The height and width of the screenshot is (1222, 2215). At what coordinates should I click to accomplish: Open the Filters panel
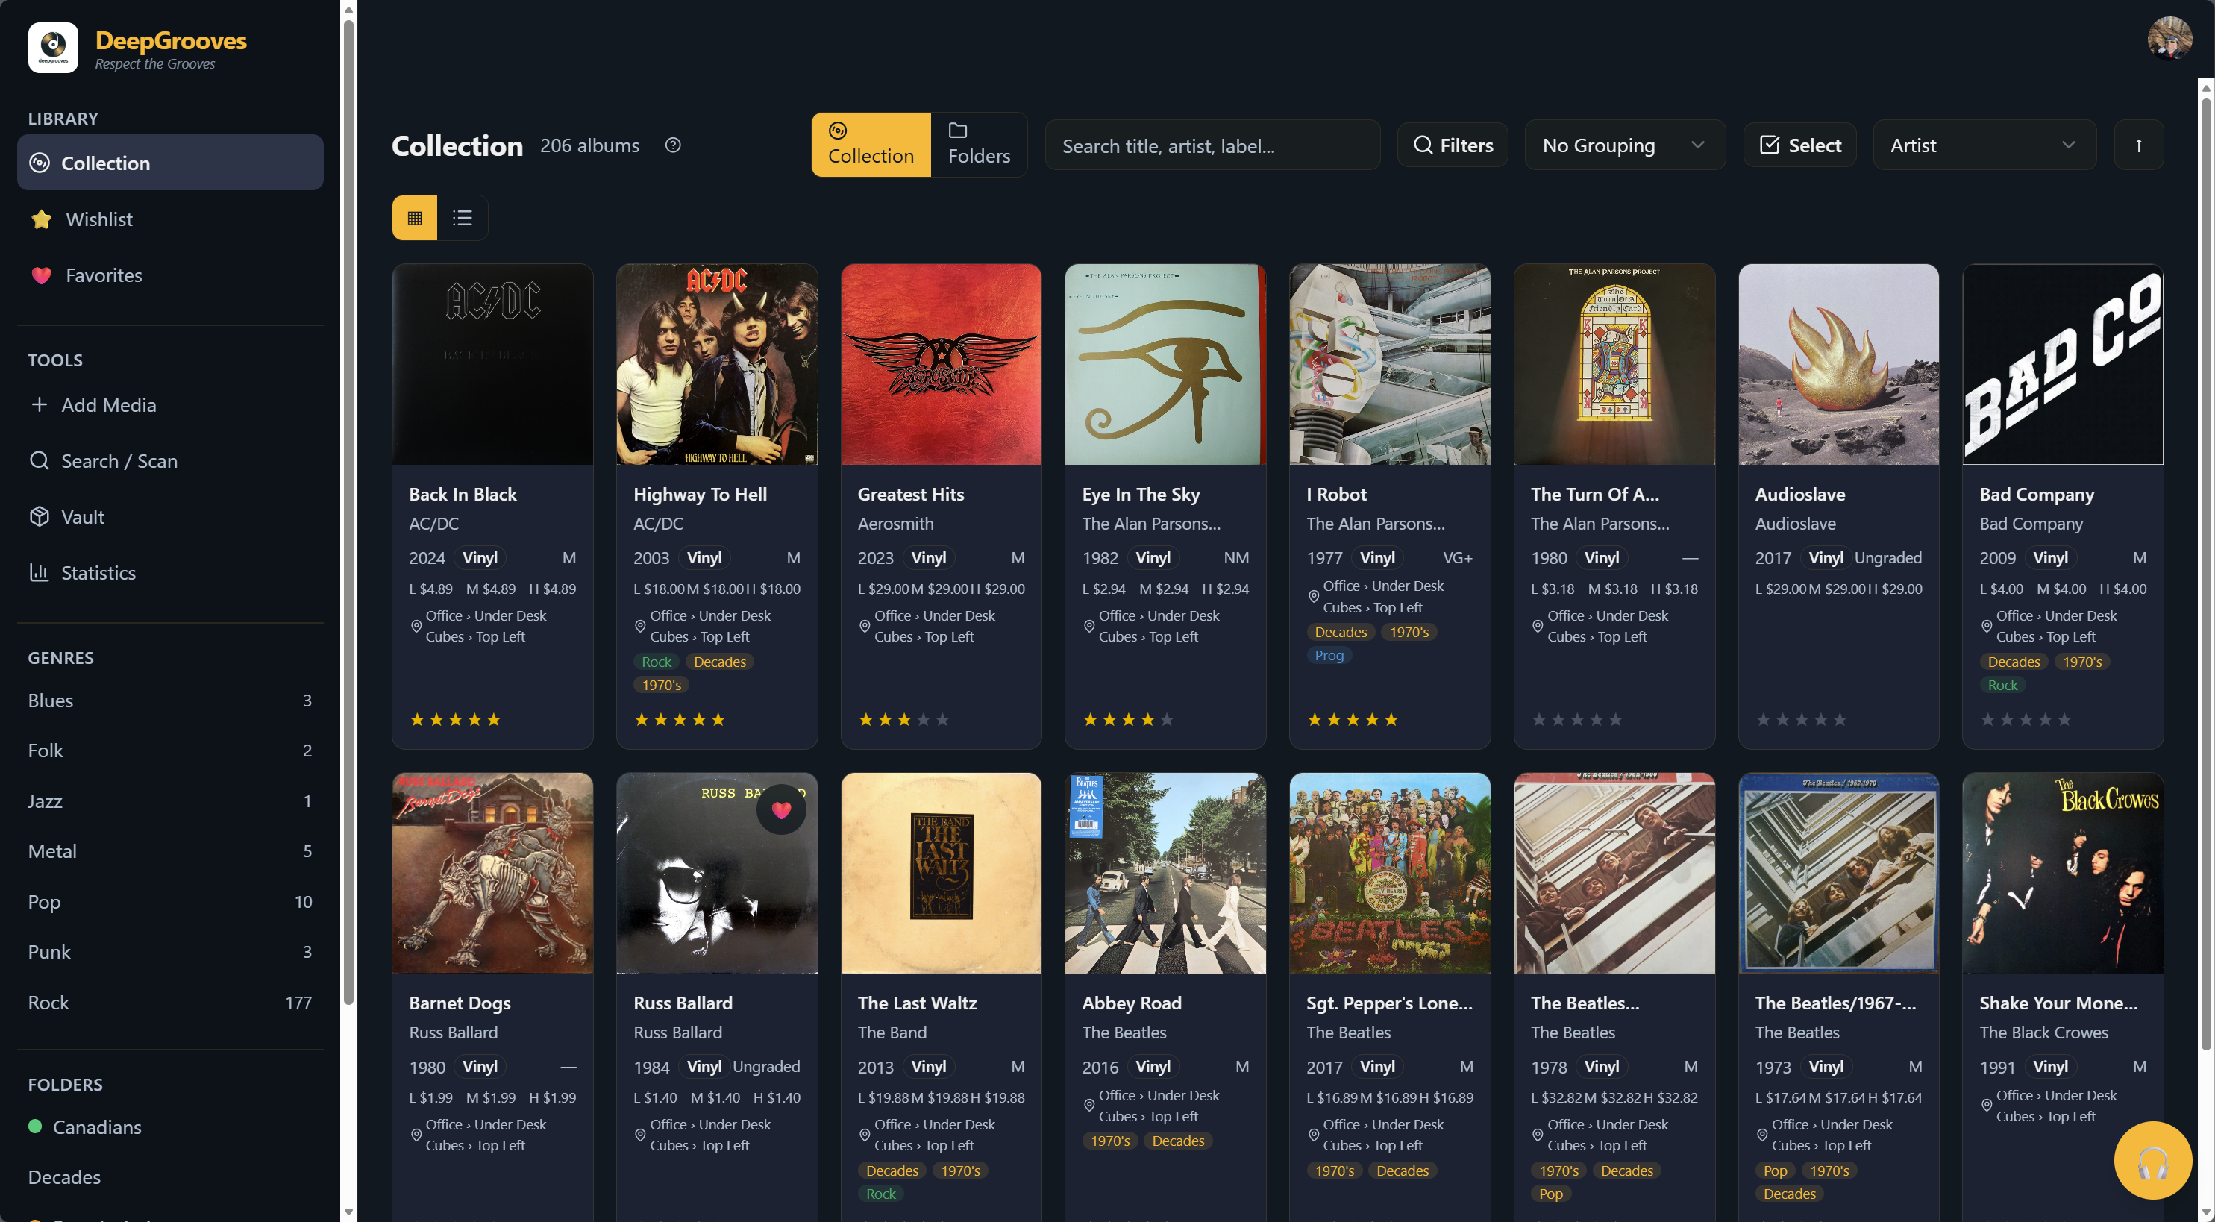point(1453,145)
